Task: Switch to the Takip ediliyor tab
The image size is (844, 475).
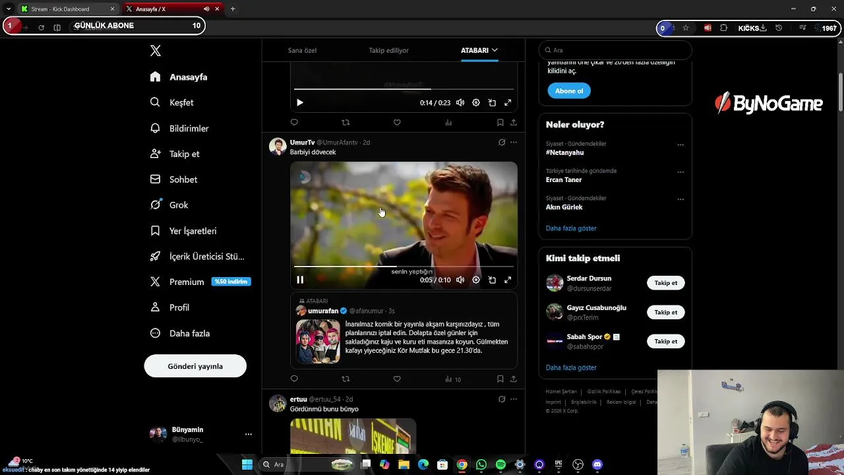Action: [388, 50]
